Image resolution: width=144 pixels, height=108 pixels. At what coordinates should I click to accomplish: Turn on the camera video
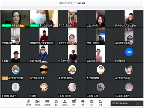click(37, 102)
